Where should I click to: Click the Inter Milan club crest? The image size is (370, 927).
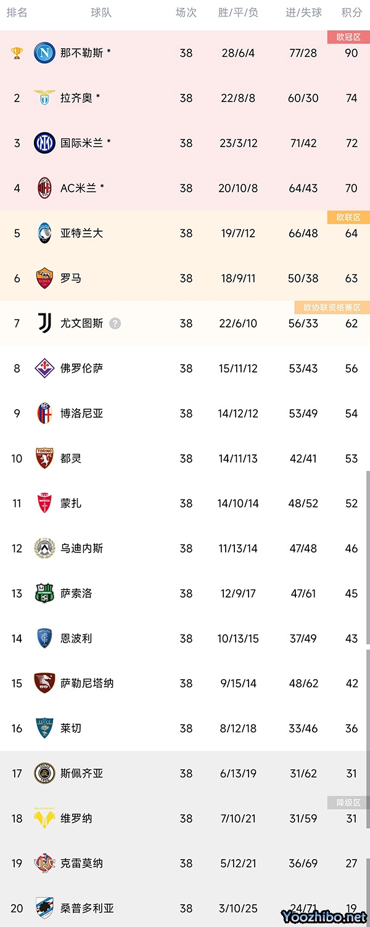click(x=44, y=143)
